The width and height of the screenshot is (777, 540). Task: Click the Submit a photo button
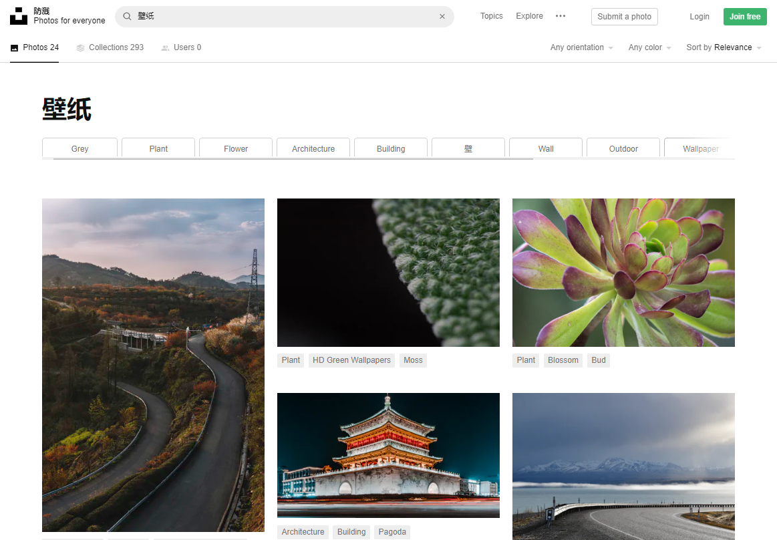pos(624,17)
